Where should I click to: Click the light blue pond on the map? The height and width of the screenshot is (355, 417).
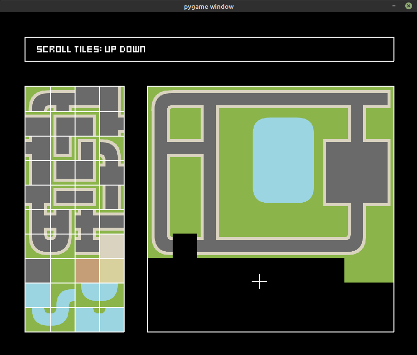[x=283, y=161]
